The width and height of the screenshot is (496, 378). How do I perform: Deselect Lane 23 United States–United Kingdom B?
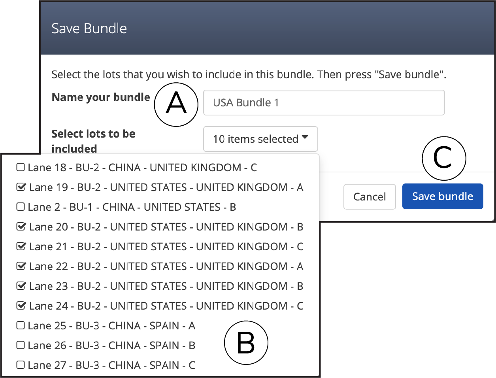pos(21,286)
